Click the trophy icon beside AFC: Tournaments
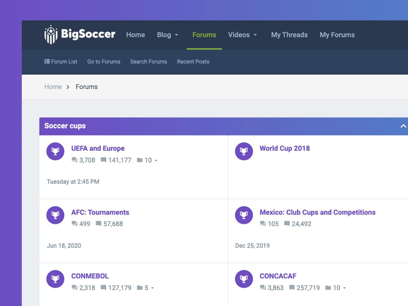Viewport: 408px width, 306px height. coord(55,215)
